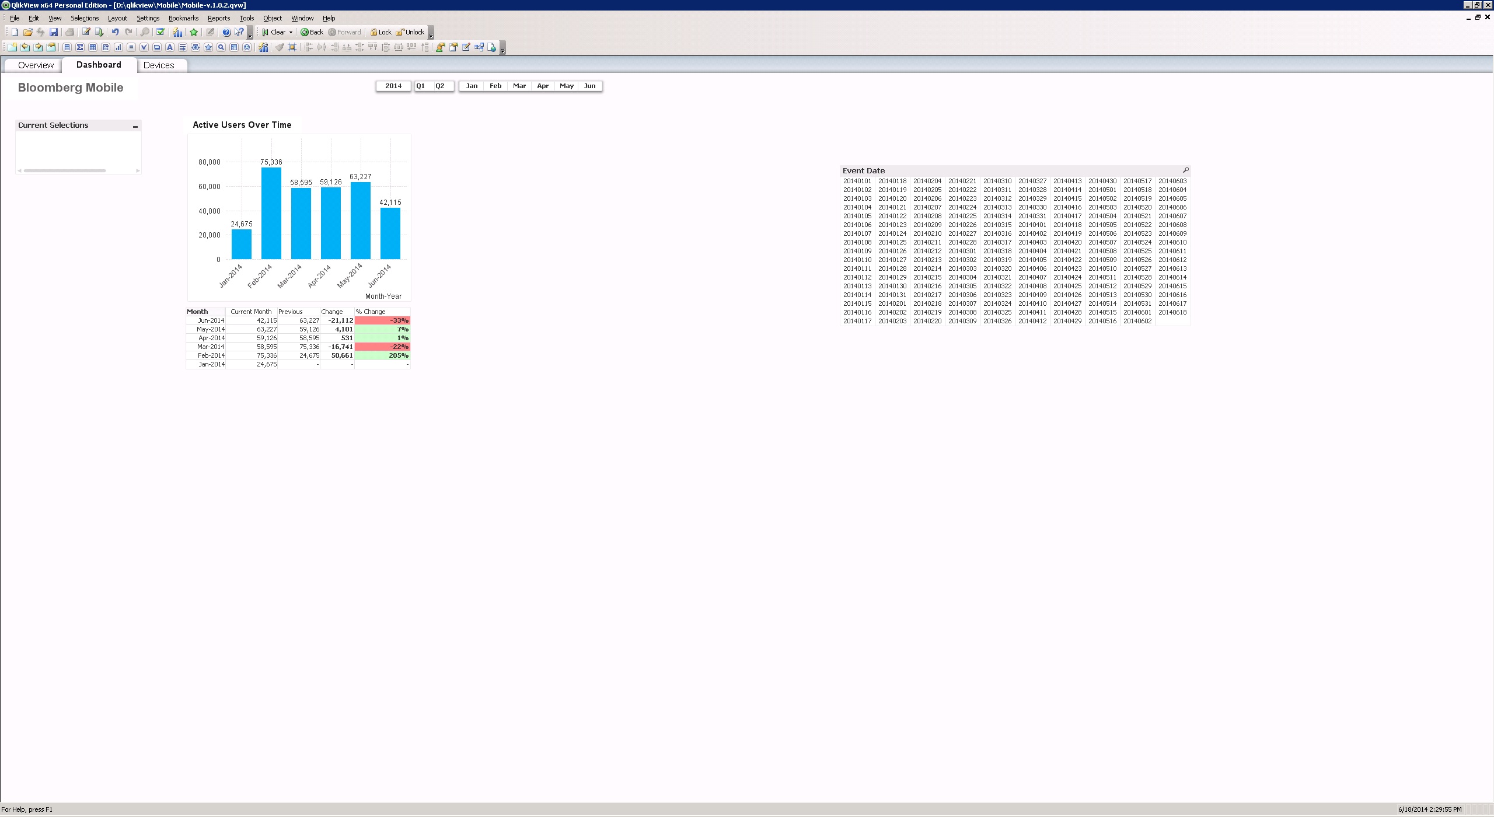The width and height of the screenshot is (1494, 817).
Task: Click the Current Selections horizontal scrollbar
Action: coord(64,171)
